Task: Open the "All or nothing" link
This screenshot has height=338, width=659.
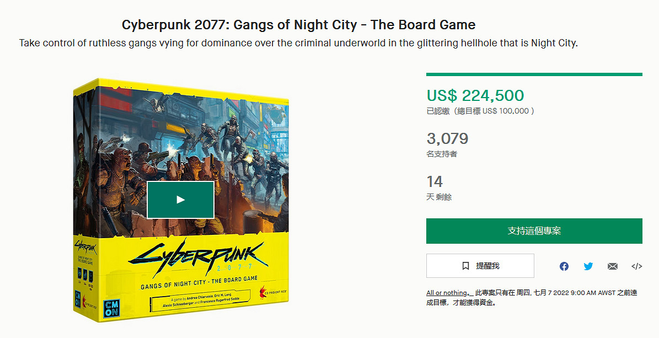Action: click(447, 293)
